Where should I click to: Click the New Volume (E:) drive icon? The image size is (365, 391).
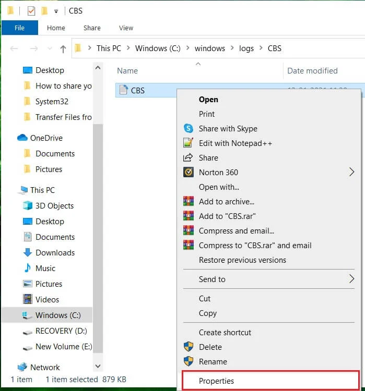point(28,348)
